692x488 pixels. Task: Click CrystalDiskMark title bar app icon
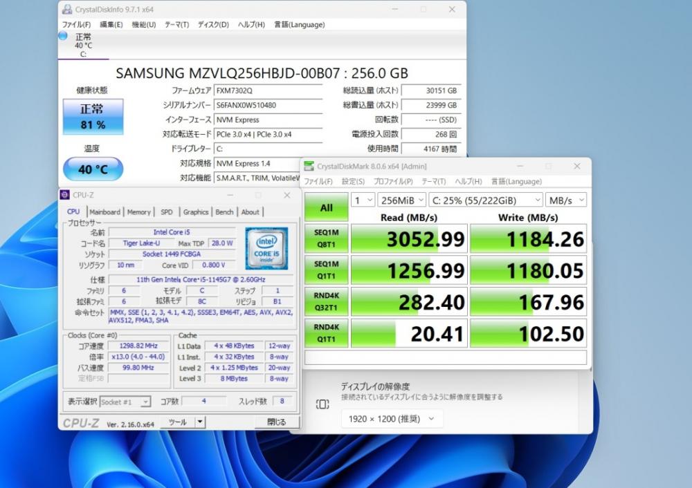click(309, 166)
